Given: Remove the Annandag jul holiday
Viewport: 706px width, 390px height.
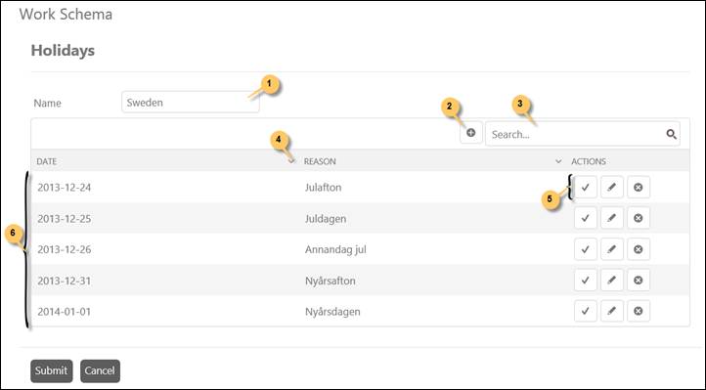Looking at the screenshot, I should (638, 249).
